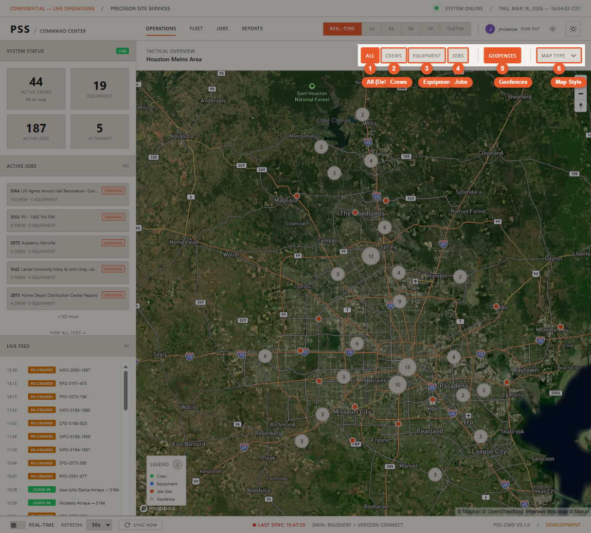Viewport: 591px width, 533px height.
Task: Click the boxed theme sun icon top right
Action: point(572,29)
